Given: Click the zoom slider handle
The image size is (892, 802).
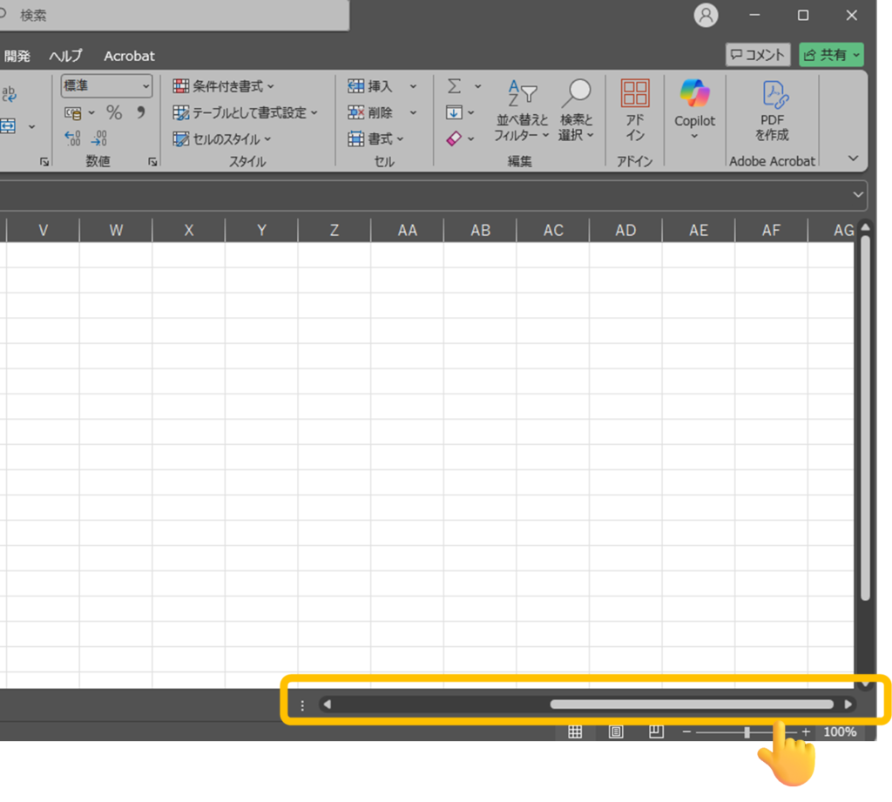Looking at the screenshot, I should [747, 732].
